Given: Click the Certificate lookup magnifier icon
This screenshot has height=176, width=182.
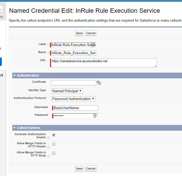Looking at the screenshot, I should [x=99, y=83].
